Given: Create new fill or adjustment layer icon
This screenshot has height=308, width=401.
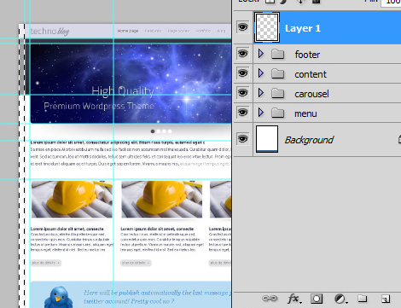Looking at the screenshot, I should click(x=340, y=299).
